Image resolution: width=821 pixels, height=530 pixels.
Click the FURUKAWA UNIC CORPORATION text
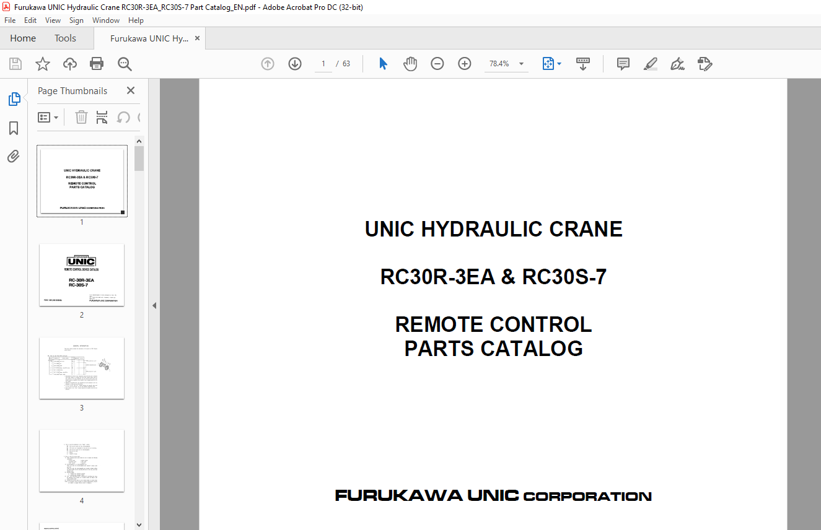click(x=493, y=495)
